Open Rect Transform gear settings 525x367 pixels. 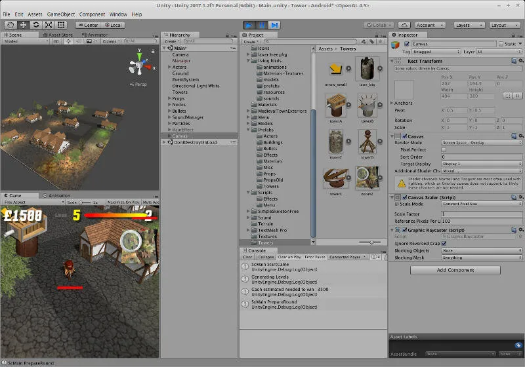coord(521,61)
